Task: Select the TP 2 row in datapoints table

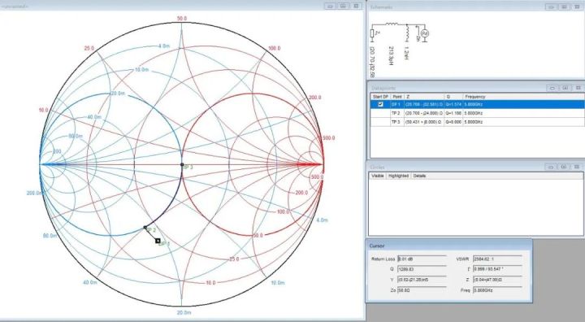Action: (477, 113)
